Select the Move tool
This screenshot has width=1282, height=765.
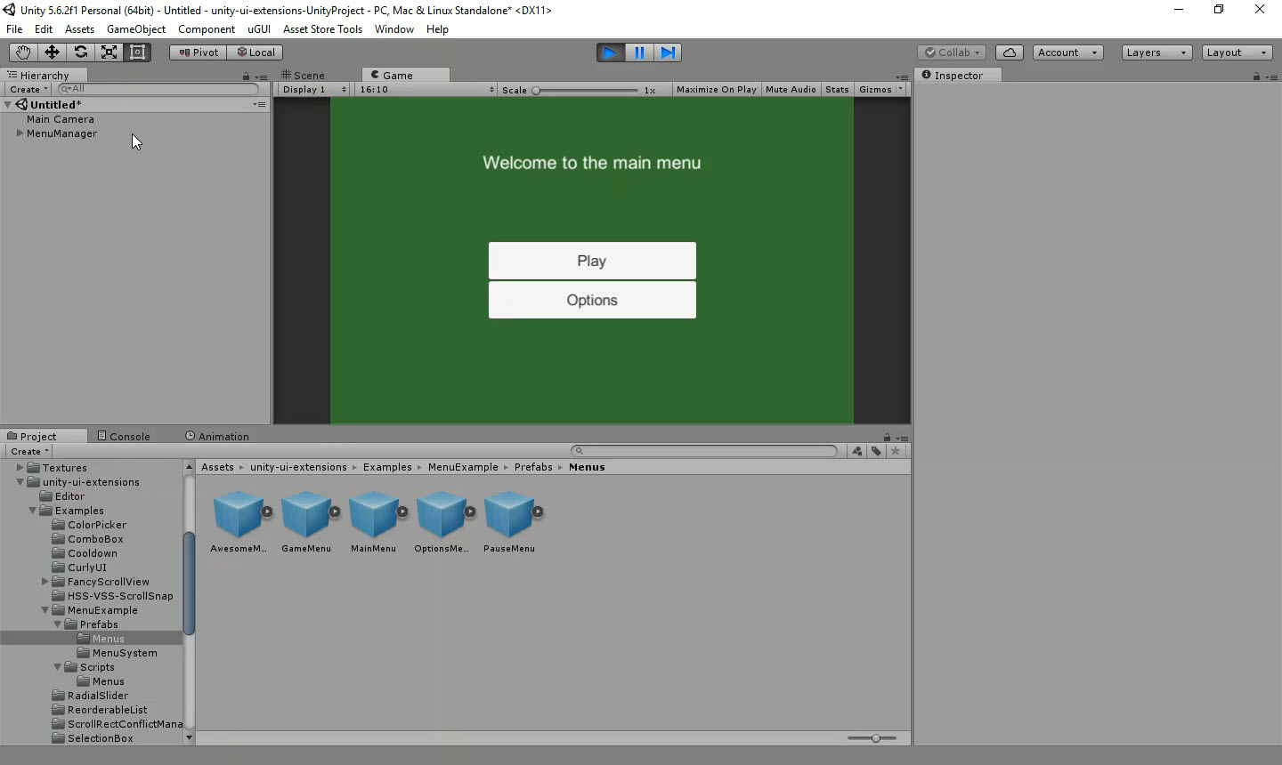(x=52, y=52)
